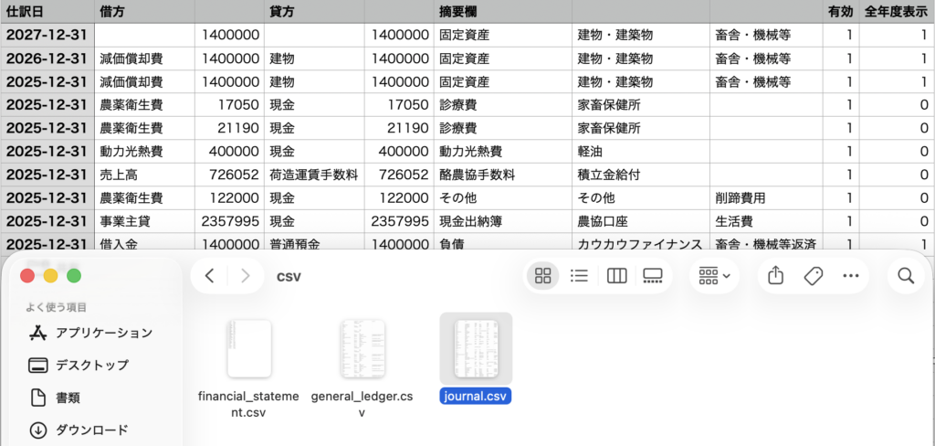The width and height of the screenshot is (935, 446).
Task: Switch Finder to icon view
Action: point(543,275)
